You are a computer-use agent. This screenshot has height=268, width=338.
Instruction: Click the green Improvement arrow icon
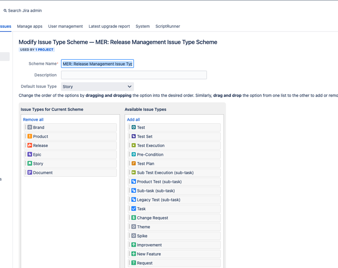pos(134,245)
